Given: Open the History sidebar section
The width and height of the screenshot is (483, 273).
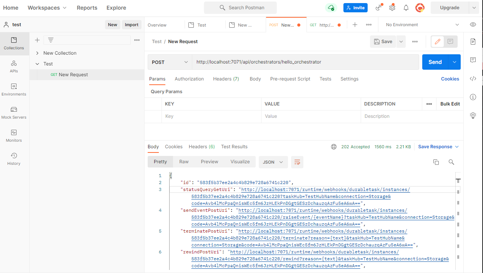Looking at the screenshot, I should (x=14, y=159).
